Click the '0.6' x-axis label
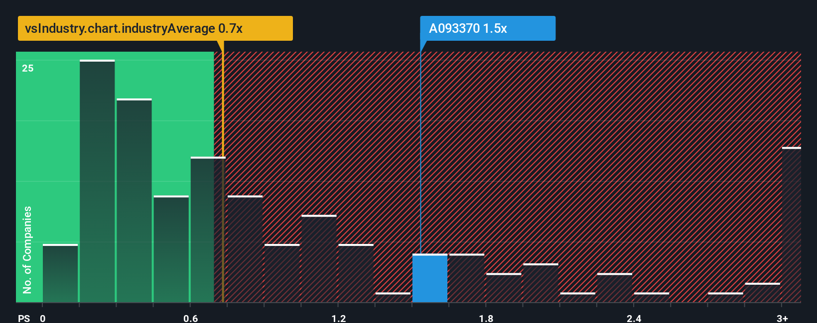The width and height of the screenshot is (817, 323). [191, 318]
